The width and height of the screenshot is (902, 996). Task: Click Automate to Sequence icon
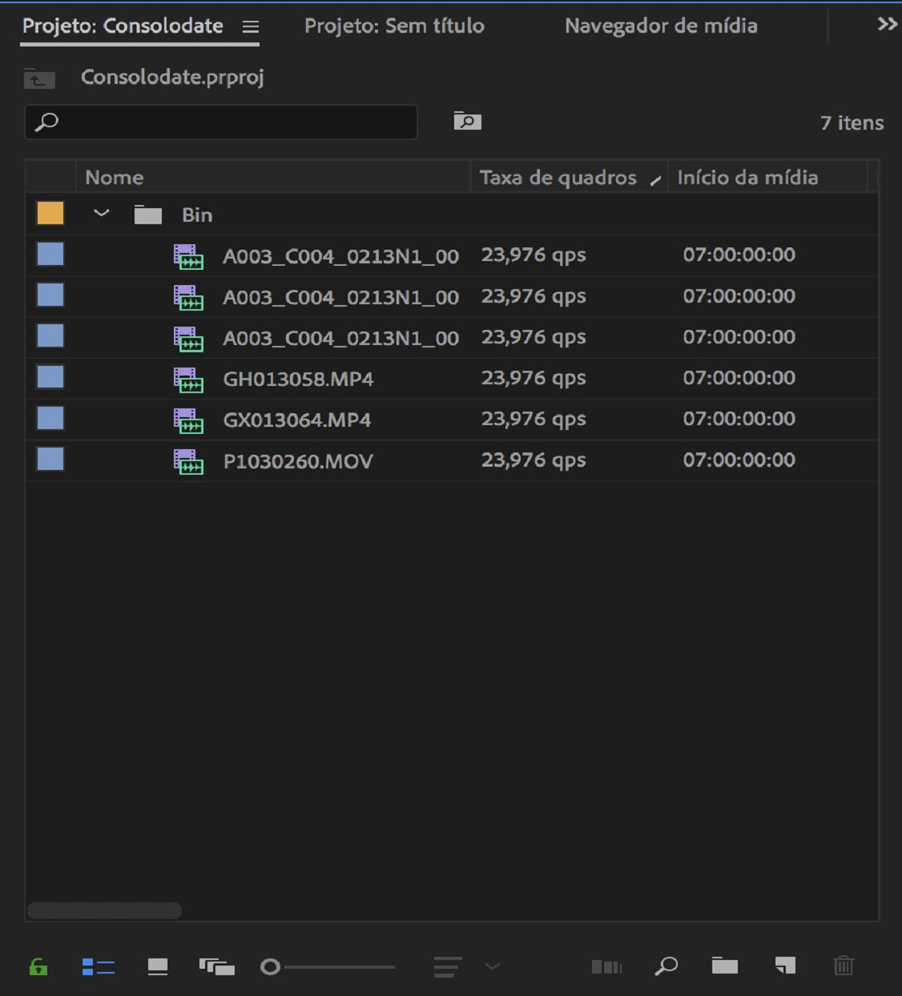(x=606, y=967)
